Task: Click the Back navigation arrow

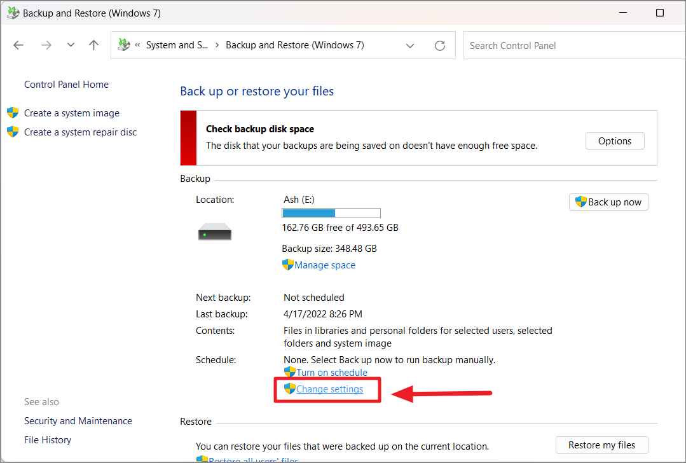Action: pos(18,45)
